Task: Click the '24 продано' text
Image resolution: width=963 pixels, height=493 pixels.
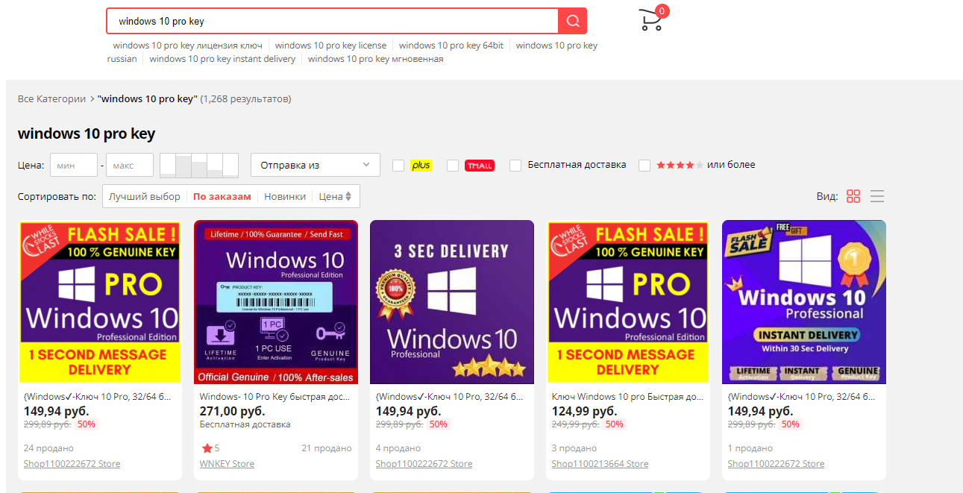Action: [48, 448]
